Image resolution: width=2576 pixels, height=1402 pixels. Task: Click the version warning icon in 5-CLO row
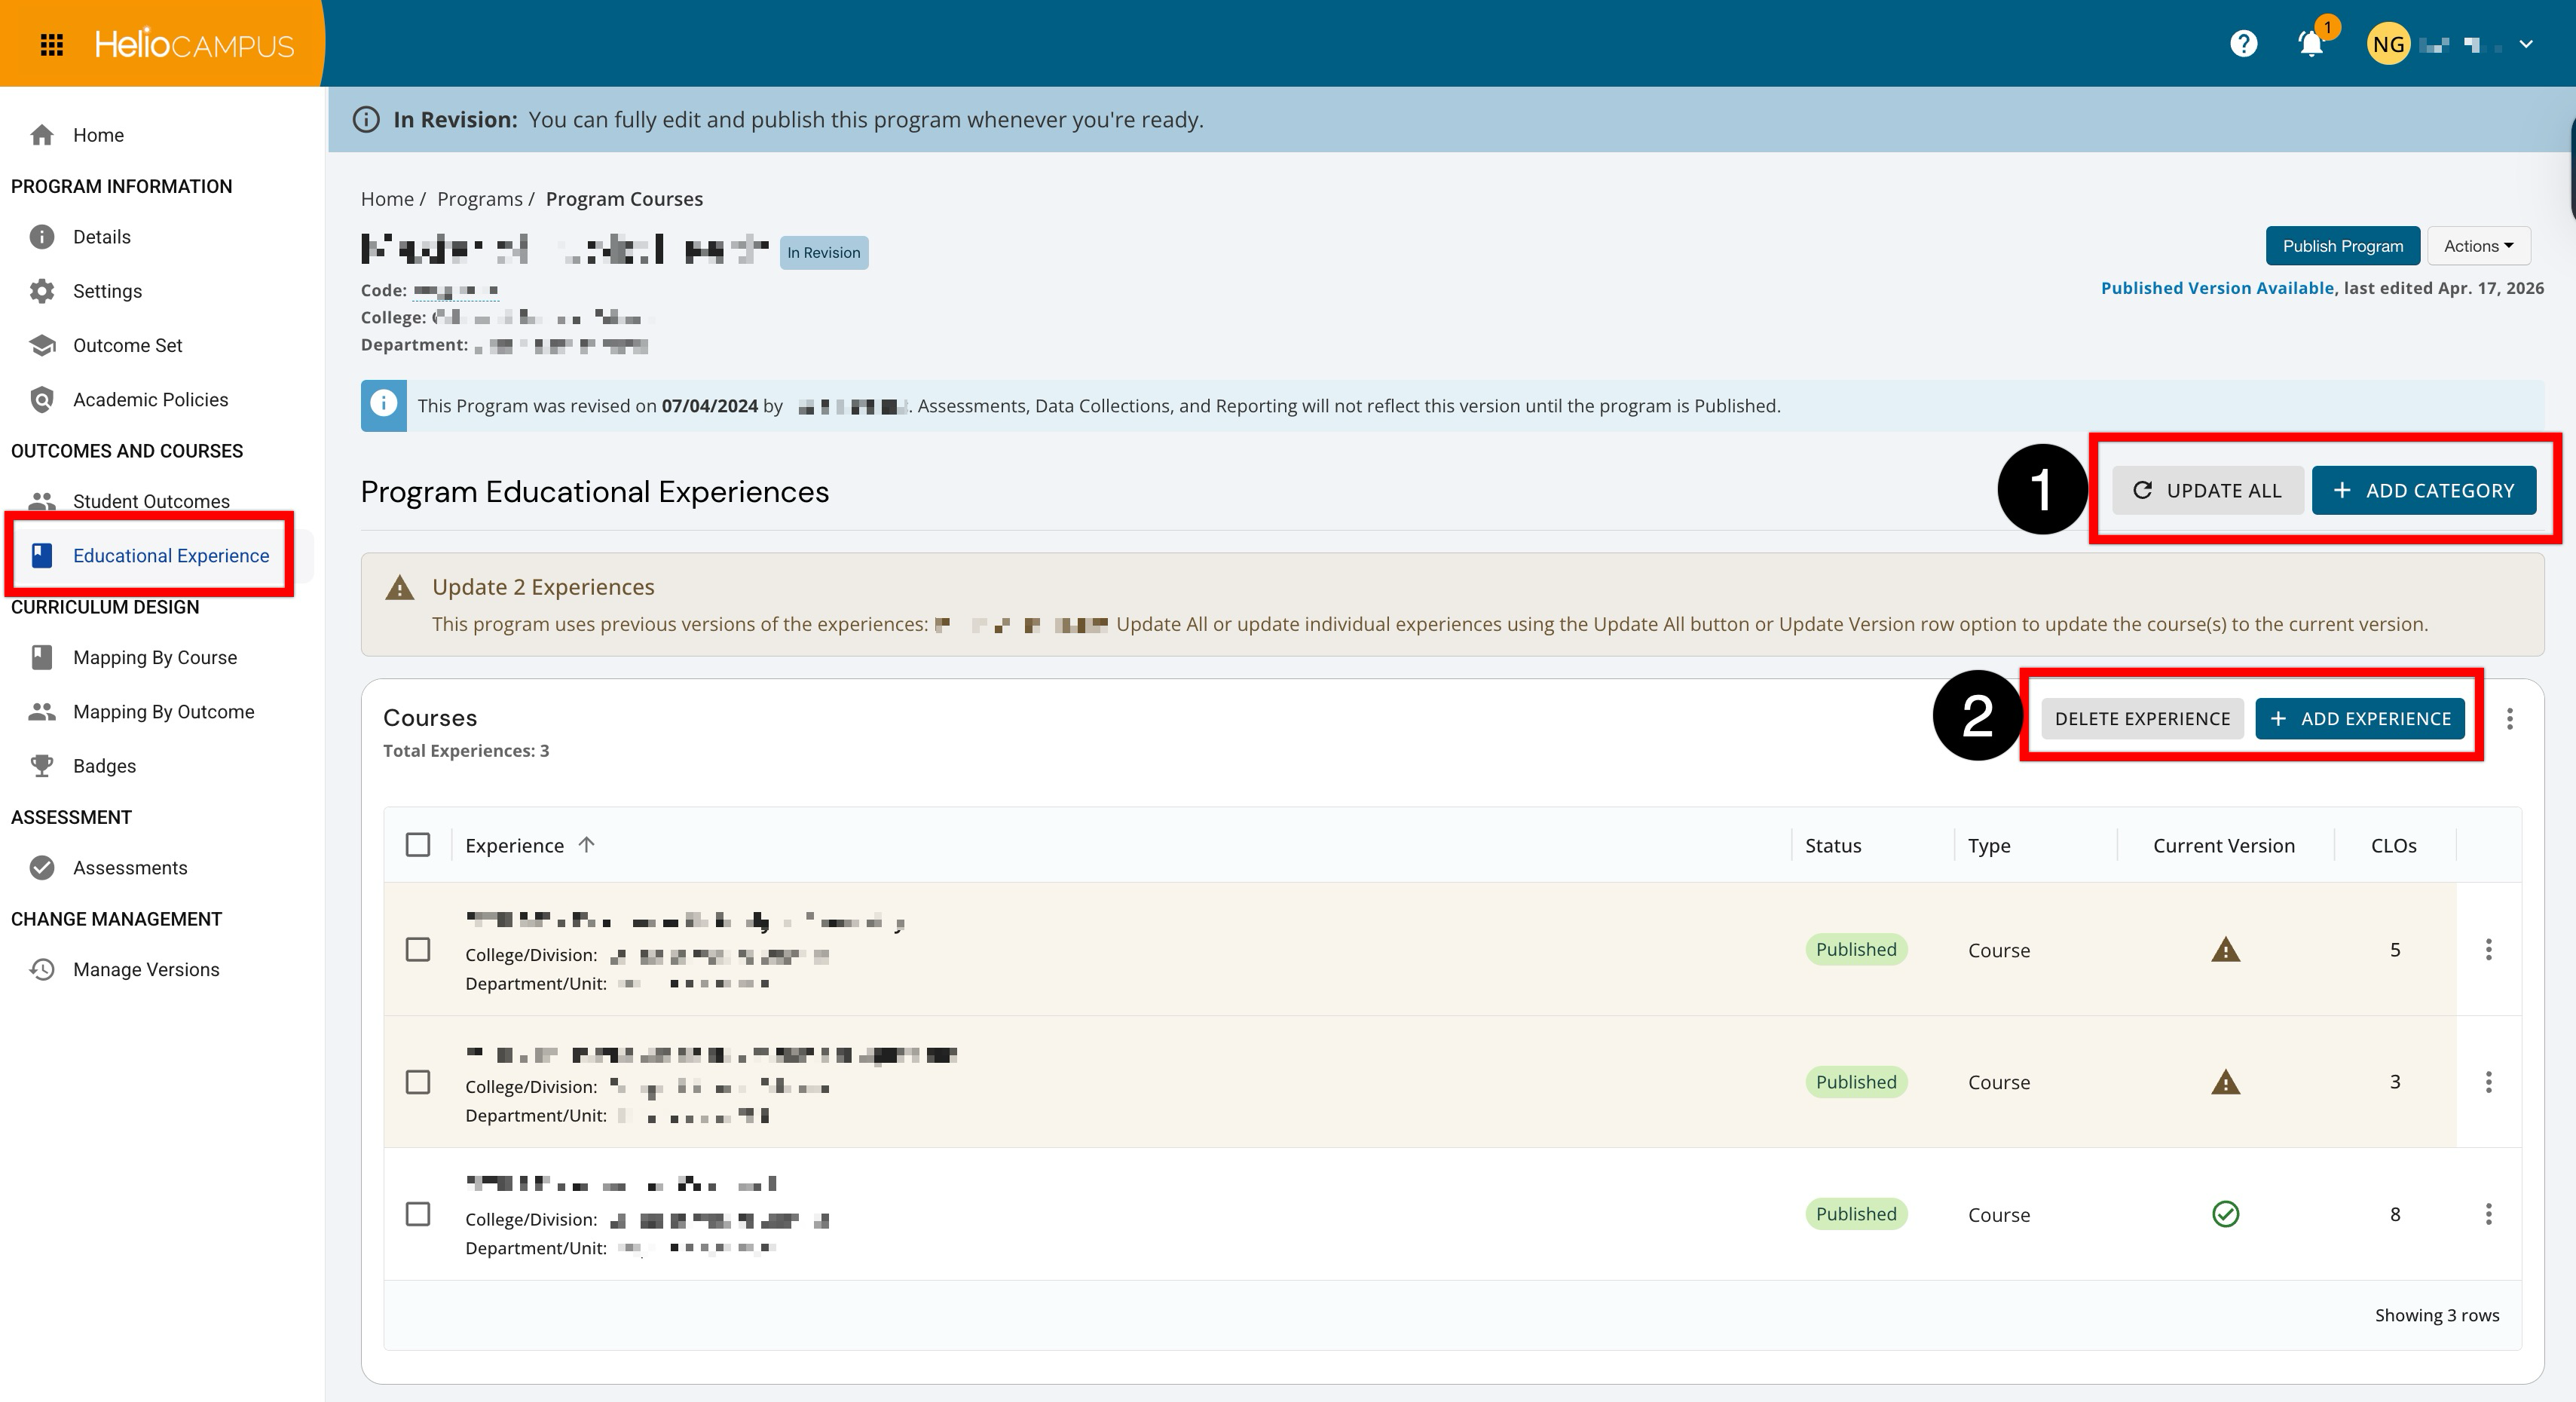(2225, 949)
